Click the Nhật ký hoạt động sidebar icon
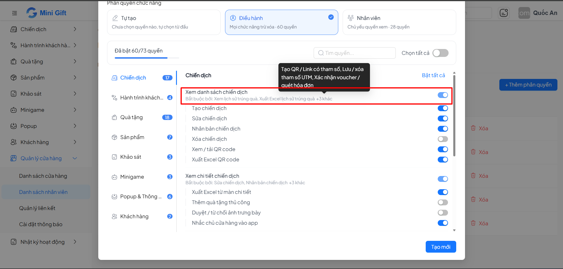 click(13, 242)
